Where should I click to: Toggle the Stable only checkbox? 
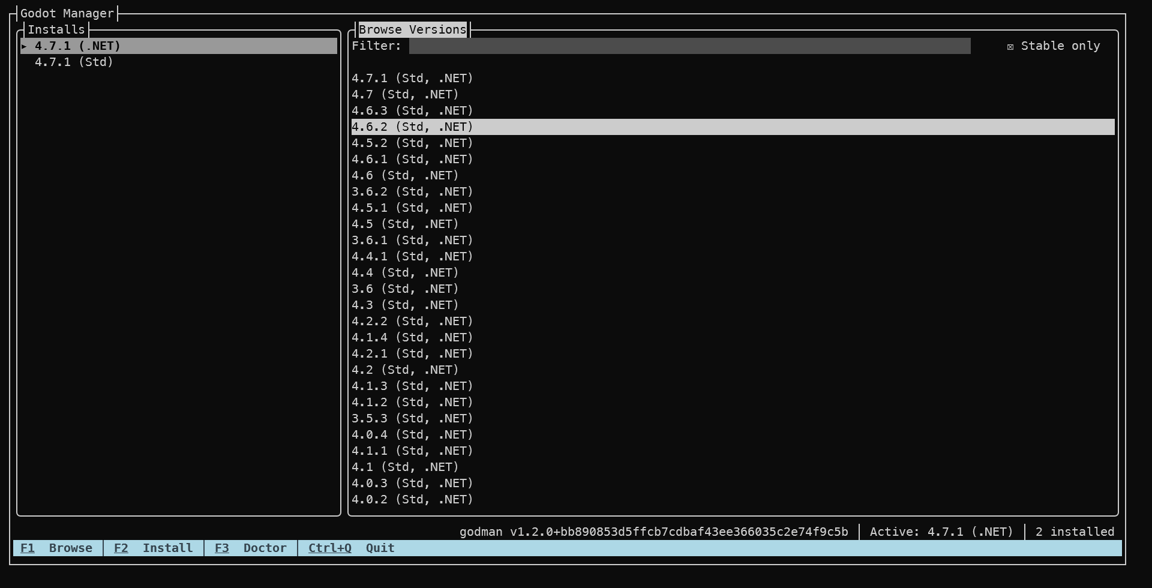click(x=1054, y=46)
